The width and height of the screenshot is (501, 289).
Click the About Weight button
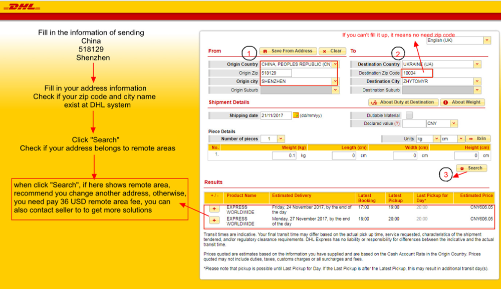tap(462, 102)
